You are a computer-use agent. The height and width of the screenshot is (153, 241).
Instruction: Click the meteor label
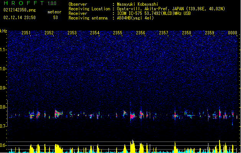(54, 12)
